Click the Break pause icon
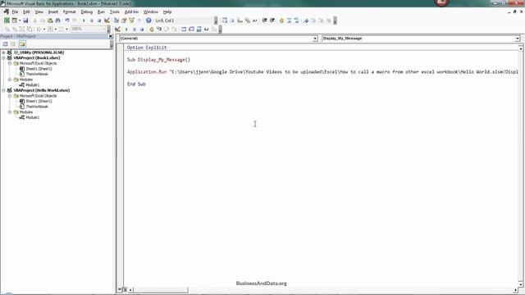525x295 pixels. (x=91, y=20)
